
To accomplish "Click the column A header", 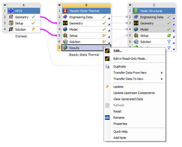I will click(24, 5).
